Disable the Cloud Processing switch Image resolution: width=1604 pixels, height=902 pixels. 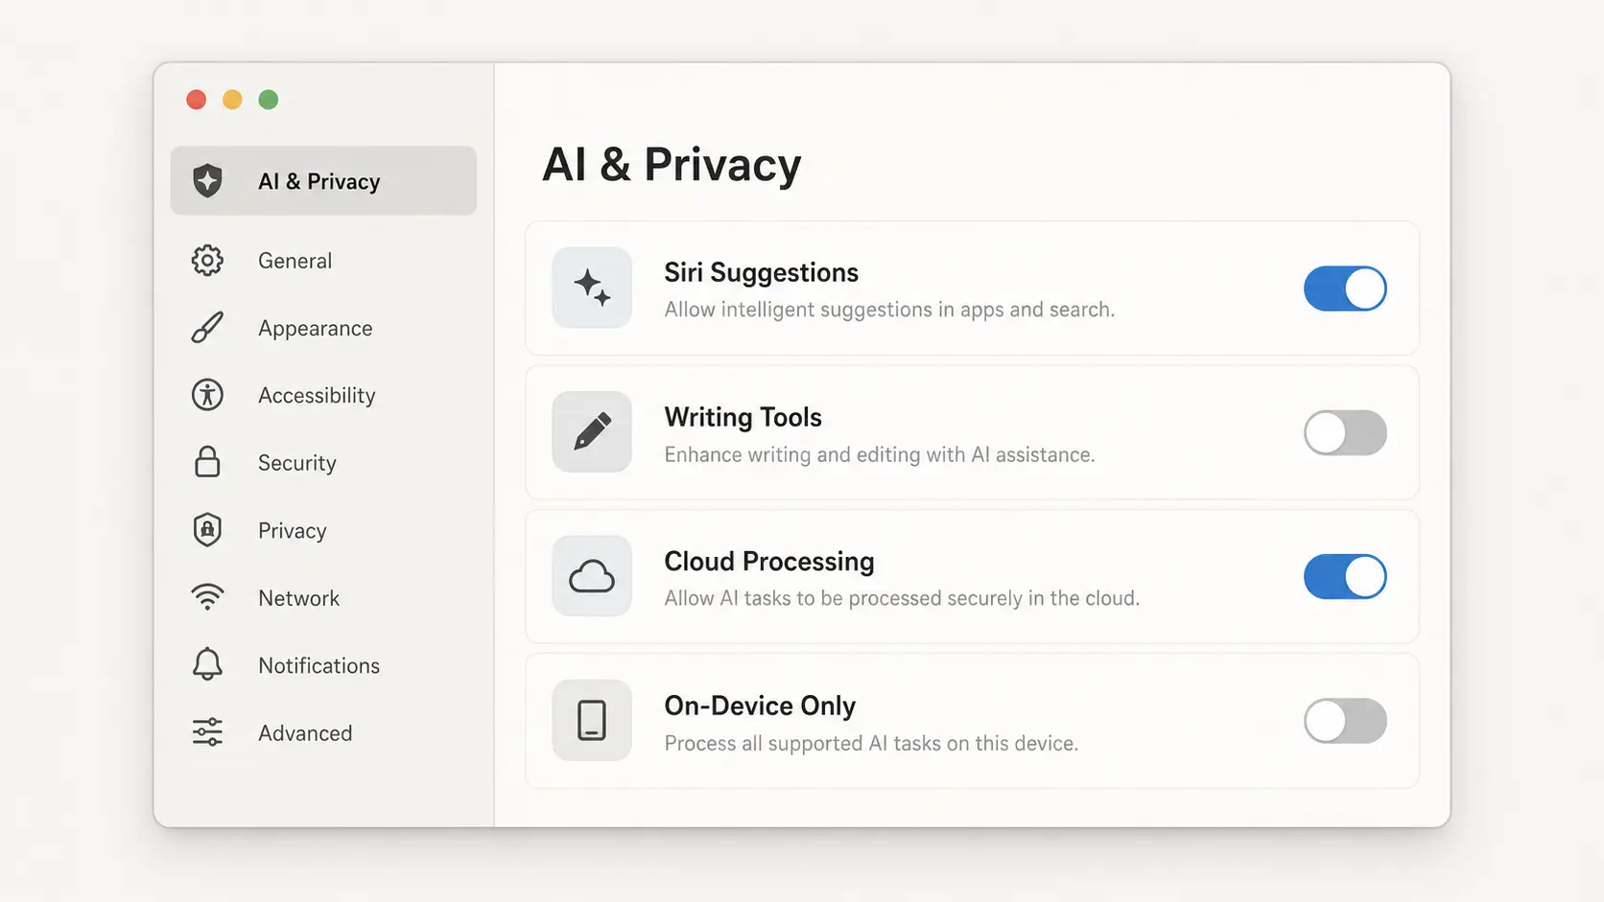pyautogui.click(x=1345, y=576)
